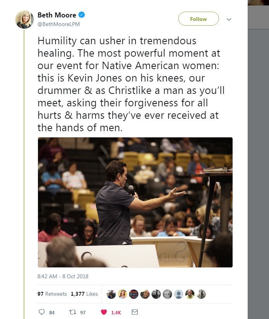The height and width of the screenshot is (319, 269).
Task: View the 1,377 Likes list
Action: 84,294
